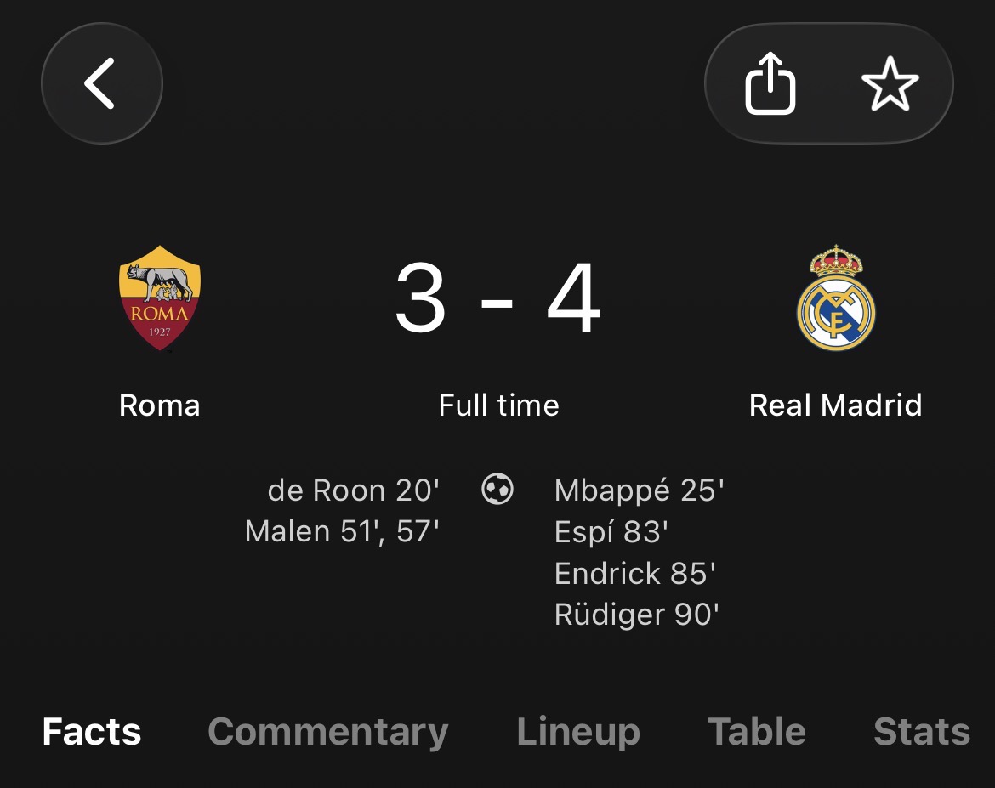Open the Stats tab

pos(921,732)
